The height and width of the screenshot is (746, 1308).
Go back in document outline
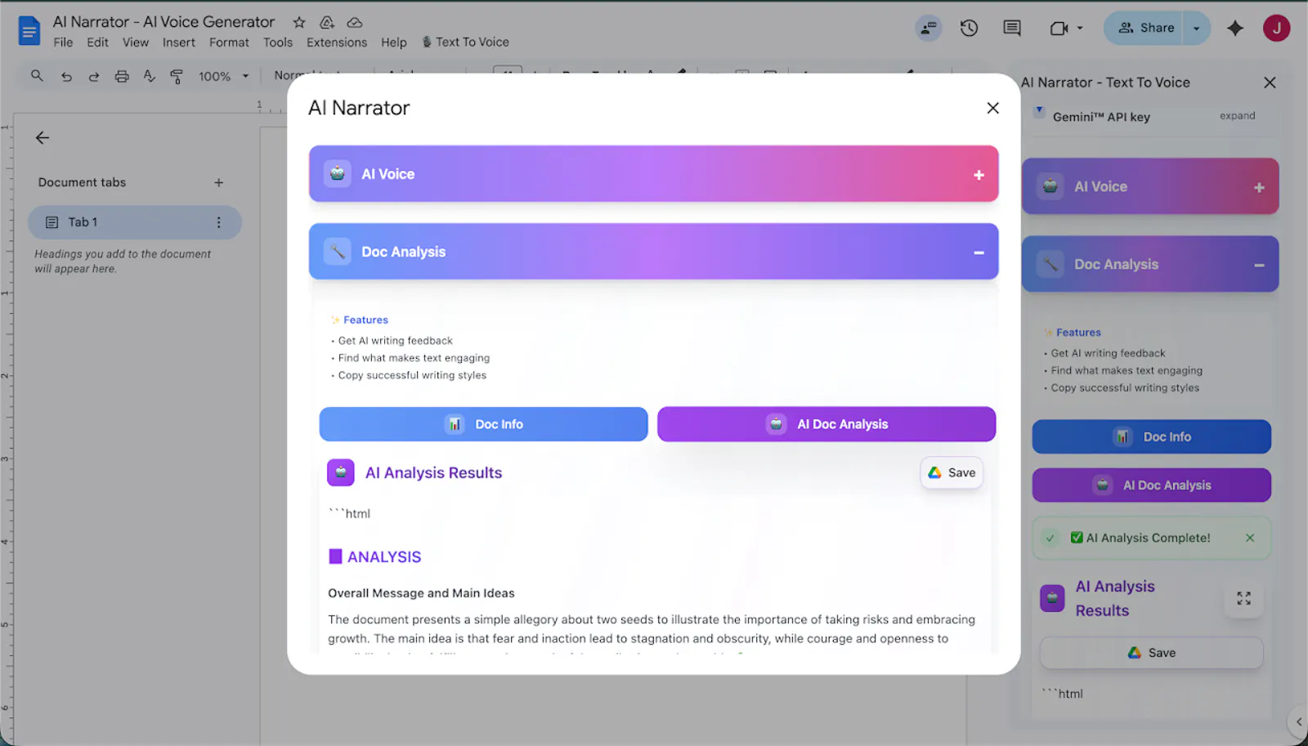pyautogui.click(x=43, y=138)
